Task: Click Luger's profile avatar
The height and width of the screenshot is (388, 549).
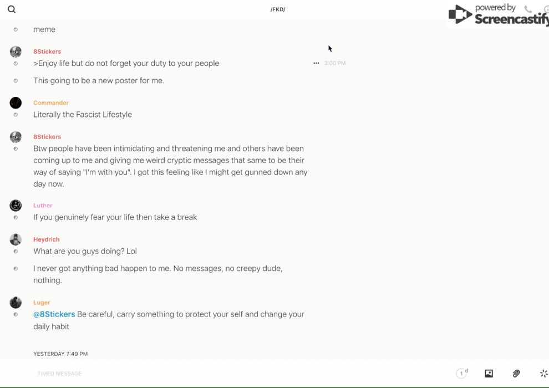Action: pos(16,303)
